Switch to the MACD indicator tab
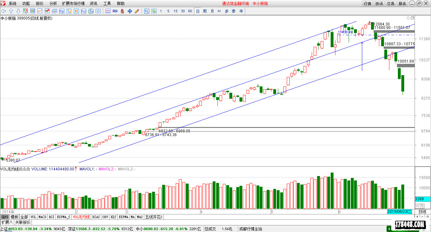The height and width of the screenshot is (232, 431). click(43, 217)
